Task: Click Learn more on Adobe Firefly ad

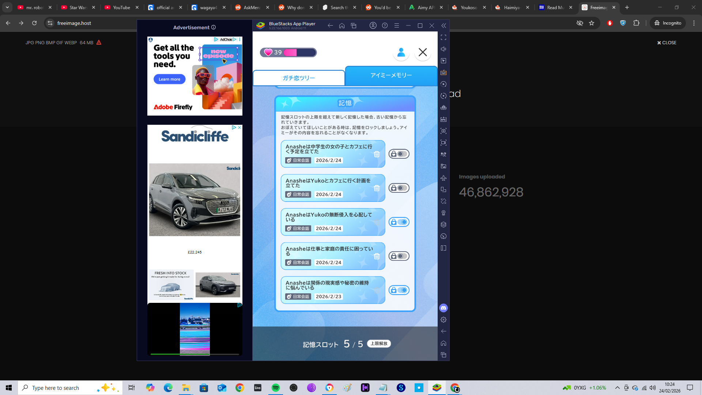Action: 169,79
